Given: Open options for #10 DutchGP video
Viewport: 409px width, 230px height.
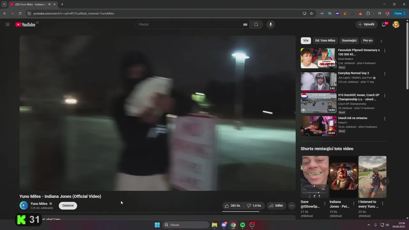Looking at the screenshot, I should pos(385,96).
